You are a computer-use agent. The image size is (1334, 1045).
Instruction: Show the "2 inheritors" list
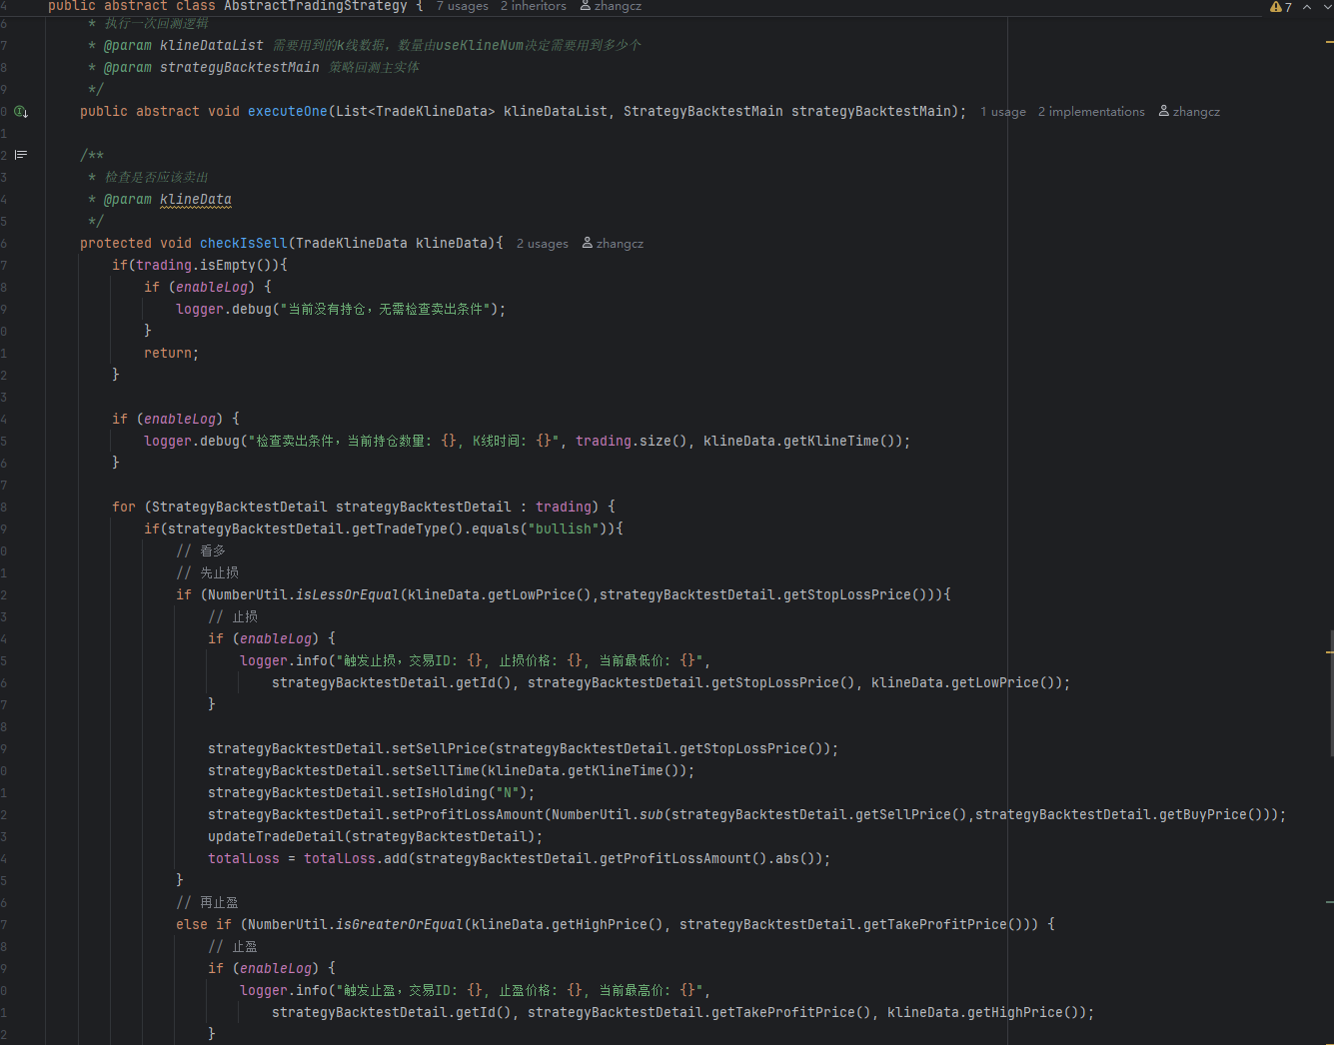(x=533, y=6)
